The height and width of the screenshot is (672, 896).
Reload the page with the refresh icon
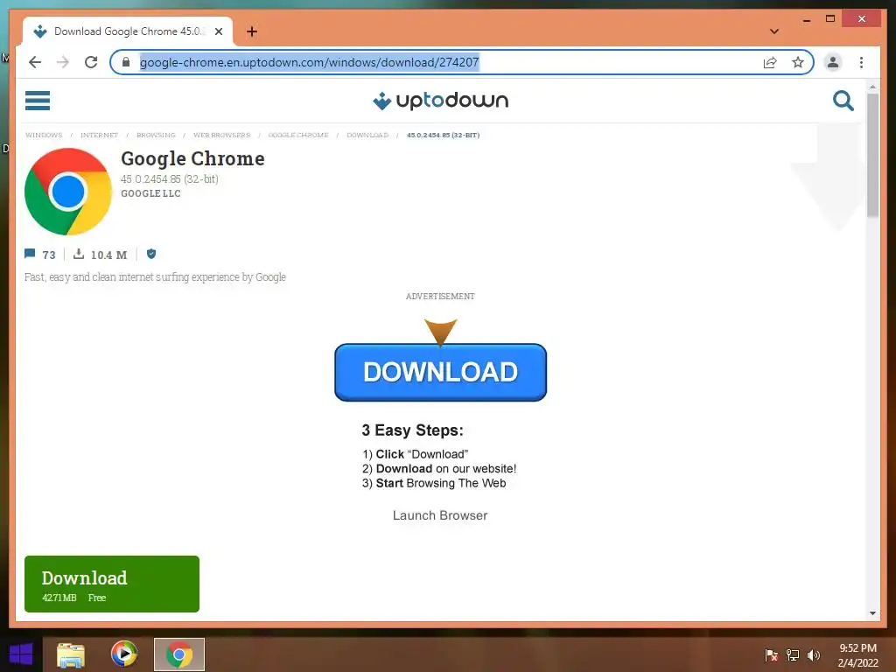point(91,62)
